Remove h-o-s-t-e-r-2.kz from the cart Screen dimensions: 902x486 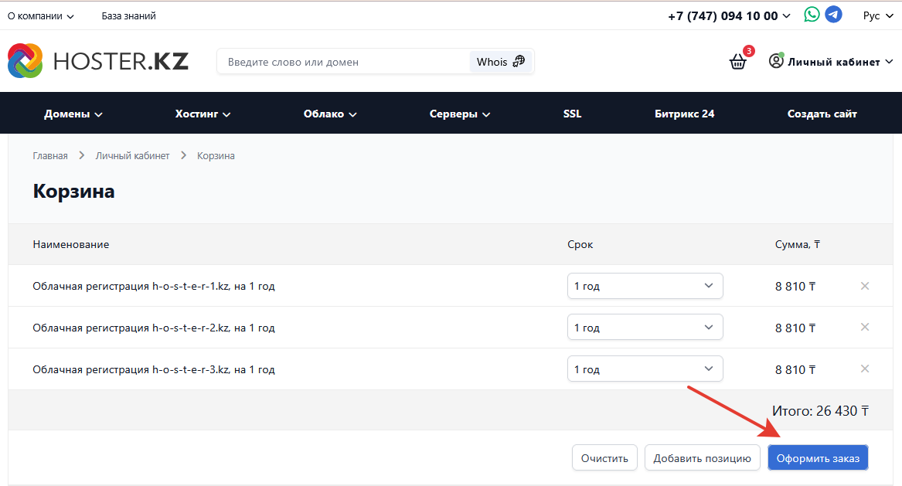(x=865, y=328)
